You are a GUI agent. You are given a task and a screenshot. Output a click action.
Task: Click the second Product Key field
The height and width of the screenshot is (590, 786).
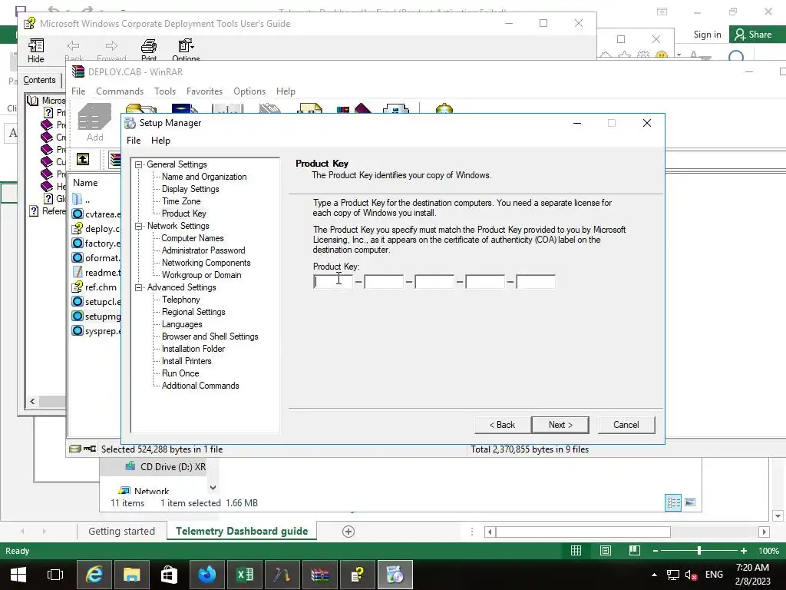pos(384,282)
